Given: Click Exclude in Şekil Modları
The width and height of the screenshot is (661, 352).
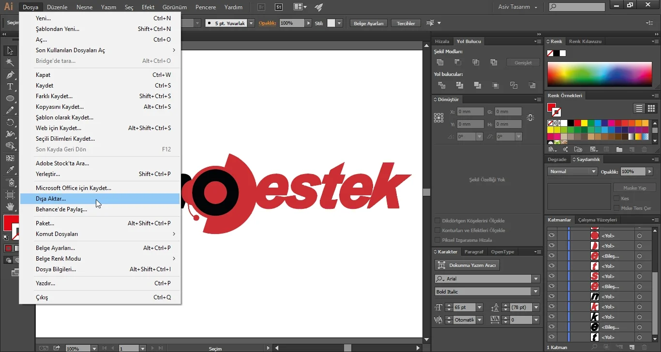Looking at the screenshot, I should [x=494, y=62].
